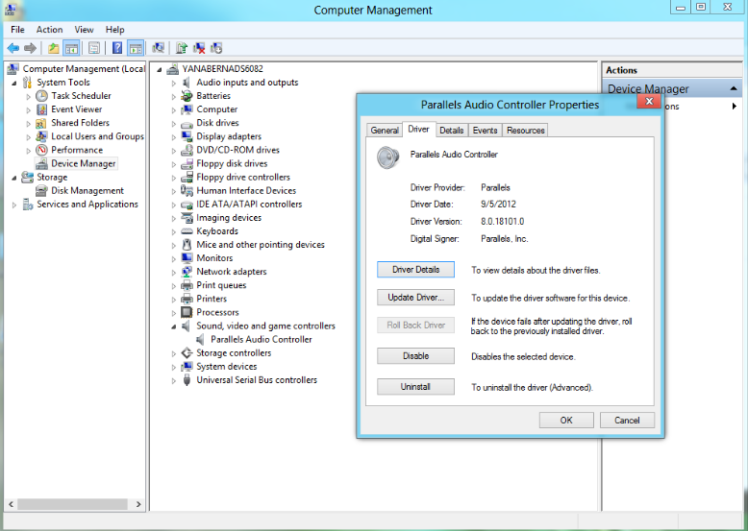Click the Keyboards category icon
This screenshot has width=748, height=531.
point(187,231)
